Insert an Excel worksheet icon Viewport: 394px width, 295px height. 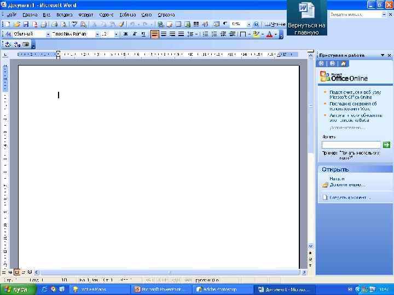click(x=187, y=25)
